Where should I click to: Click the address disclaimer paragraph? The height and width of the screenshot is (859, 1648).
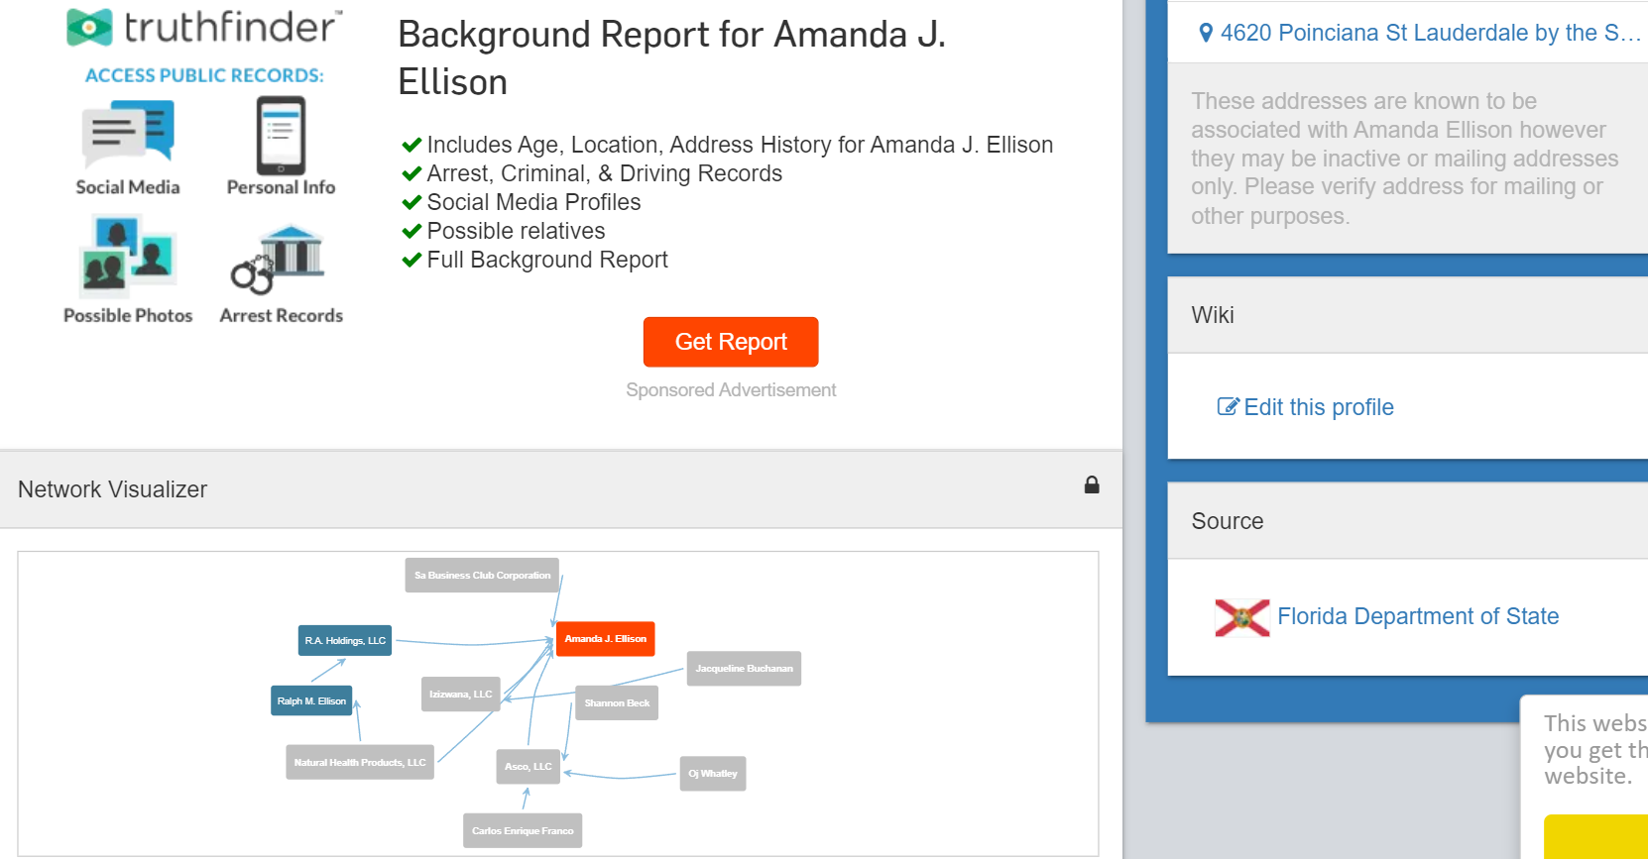pos(1405,159)
